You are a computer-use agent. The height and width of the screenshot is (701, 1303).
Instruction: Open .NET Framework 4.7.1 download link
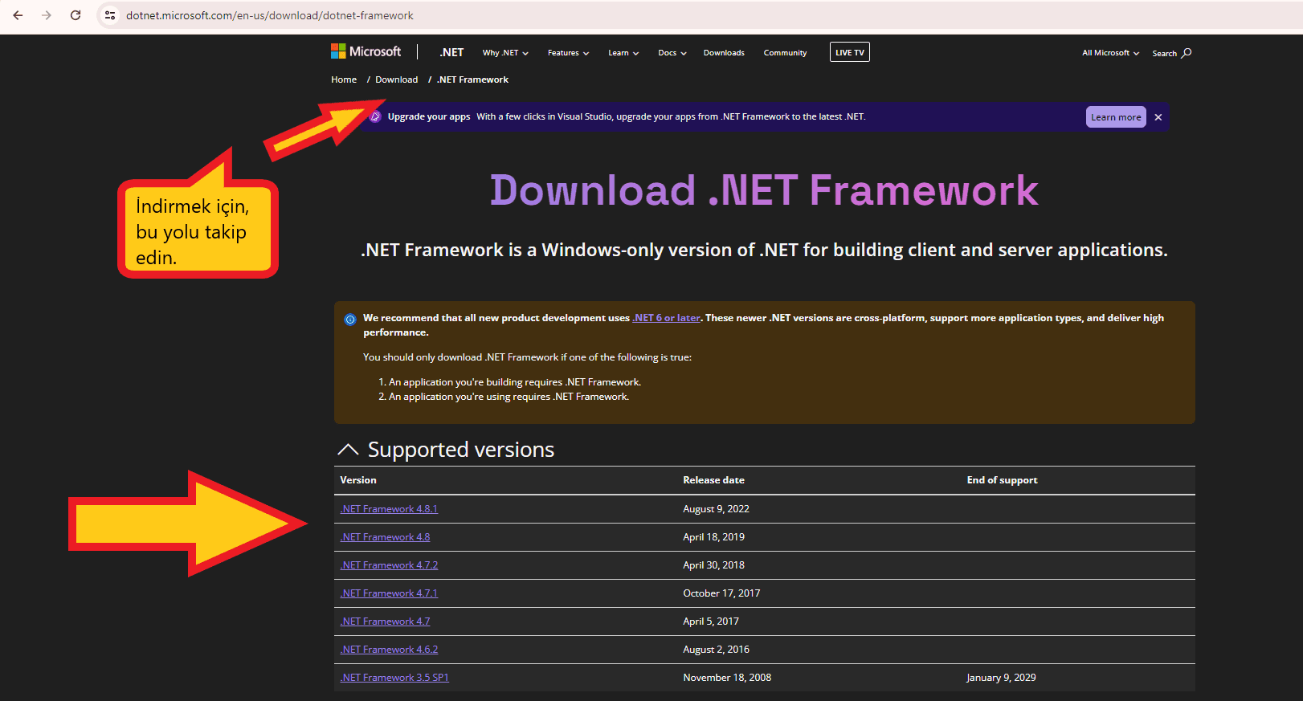(389, 593)
